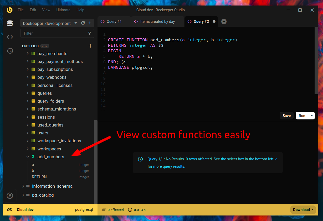
Task: Open the Edit menu
Action: (x=33, y=10)
